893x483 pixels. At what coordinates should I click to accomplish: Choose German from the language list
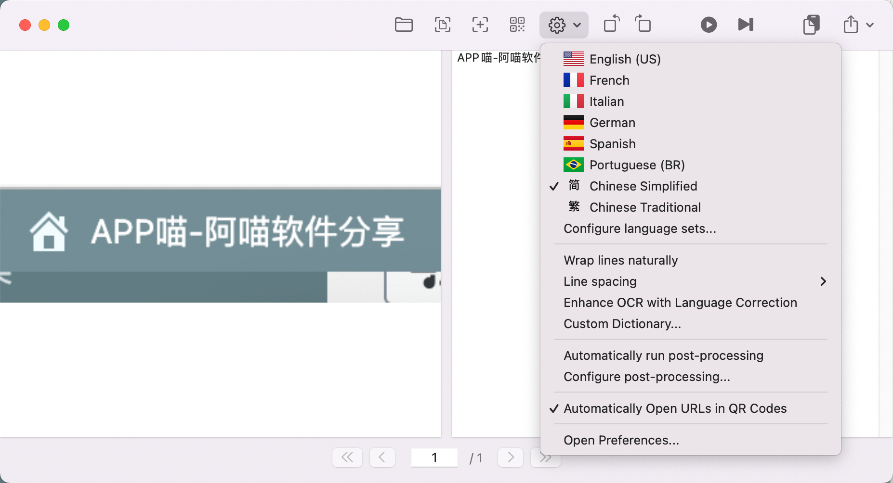click(691, 123)
